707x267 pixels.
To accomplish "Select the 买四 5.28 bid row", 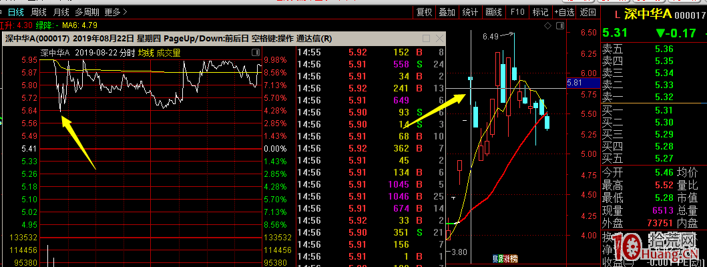I will tap(654, 146).
